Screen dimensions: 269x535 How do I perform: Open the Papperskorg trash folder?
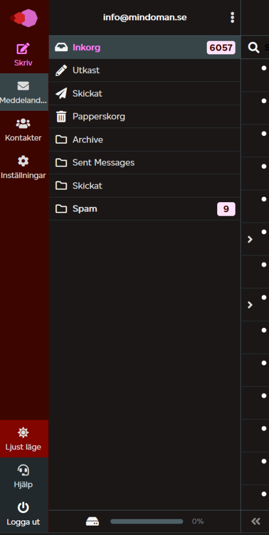coord(144,117)
